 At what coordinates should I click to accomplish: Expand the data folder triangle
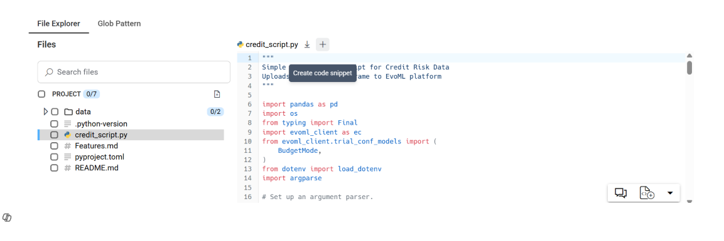click(45, 112)
